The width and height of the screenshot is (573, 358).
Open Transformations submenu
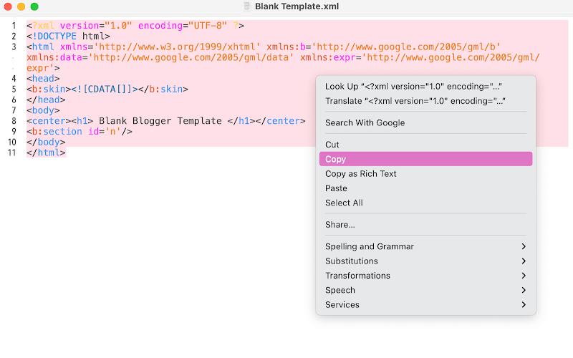pos(425,276)
